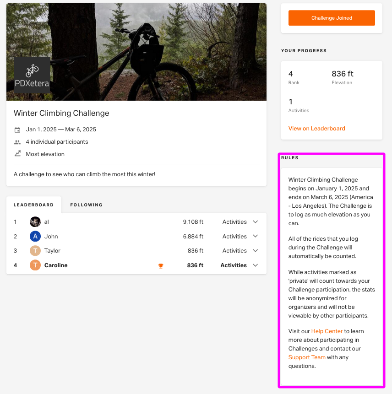The image size is (392, 394).
Task: Click Taylor's tan avatar
Action: point(35,251)
